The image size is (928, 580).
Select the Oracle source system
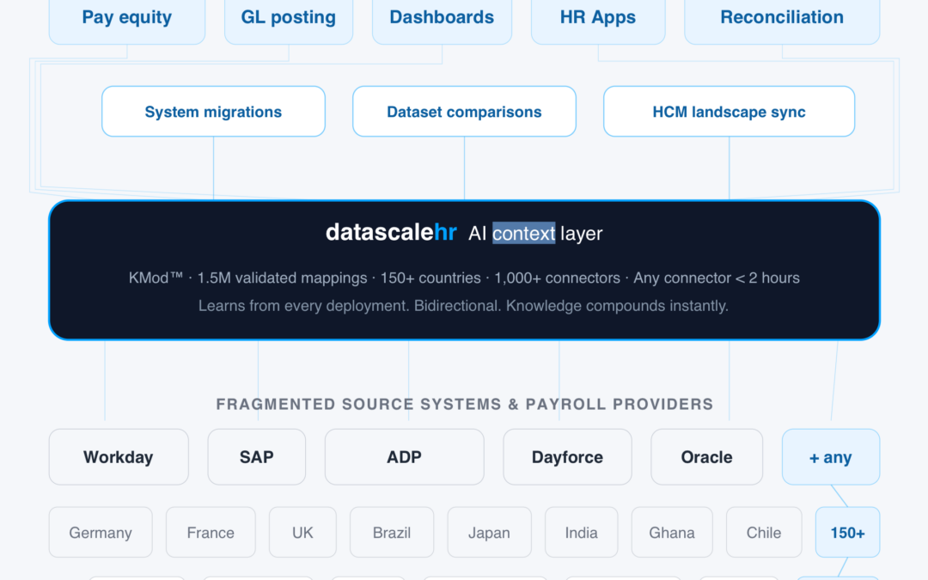[x=706, y=456]
